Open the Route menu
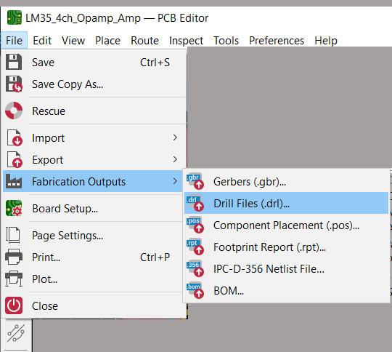This screenshot has height=352, width=392. (144, 40)
